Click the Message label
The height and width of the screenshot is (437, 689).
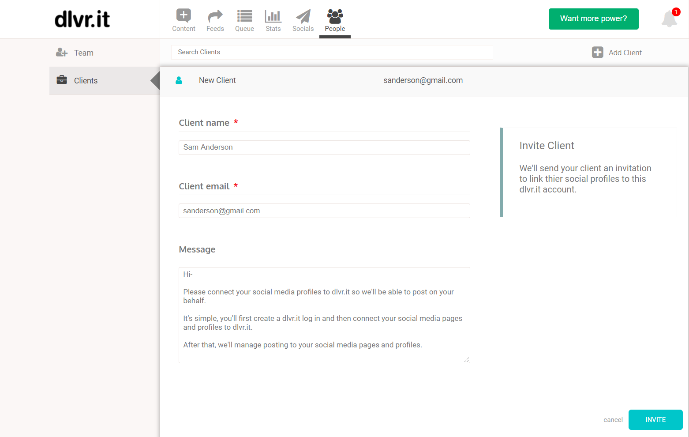click(x=197, y=249)
